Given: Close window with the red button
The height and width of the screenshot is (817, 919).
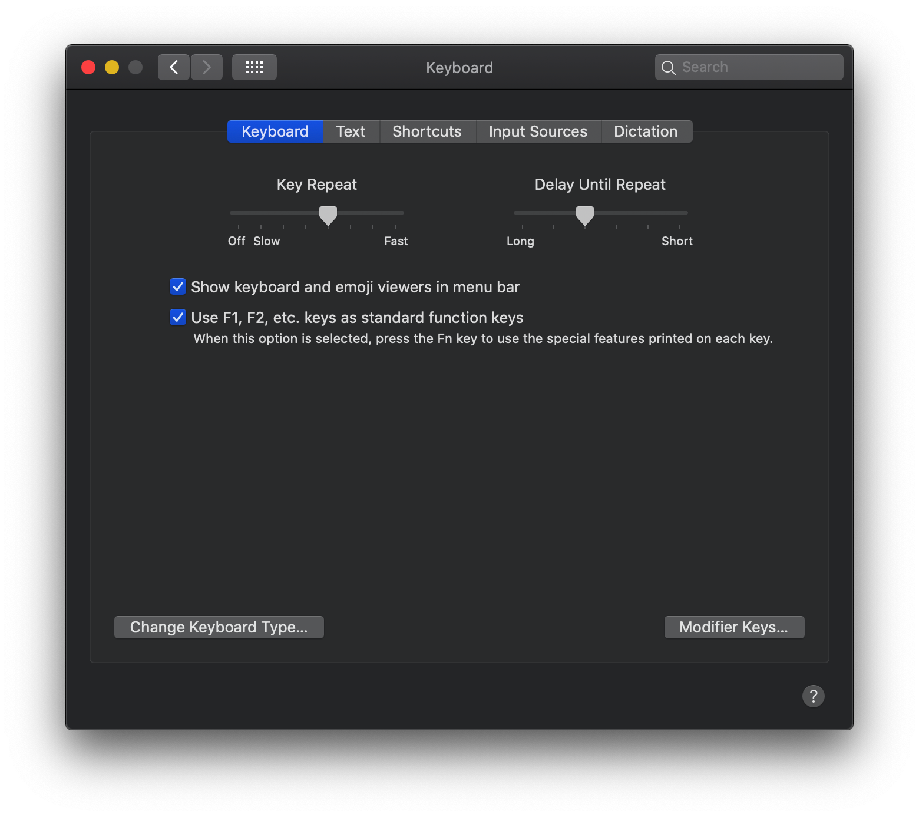Looking at the screenshot, I should [88, 67].
